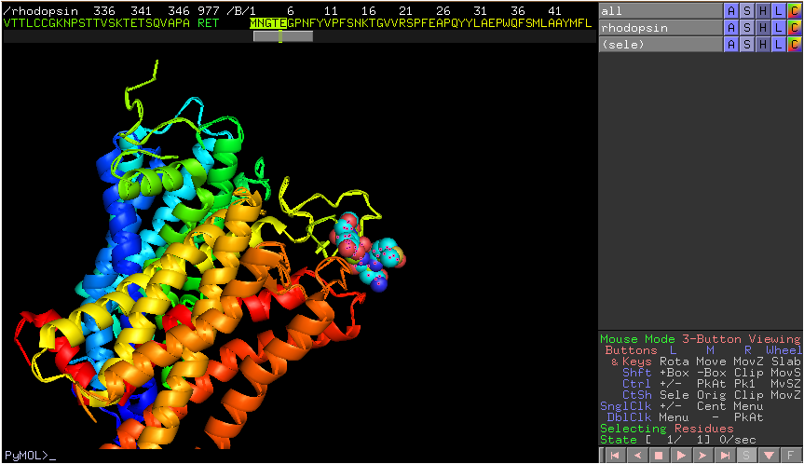This screenshot has height=464, width=804.
Task: Open Show menu for (sele)
Action: click(x=747, y=45)
